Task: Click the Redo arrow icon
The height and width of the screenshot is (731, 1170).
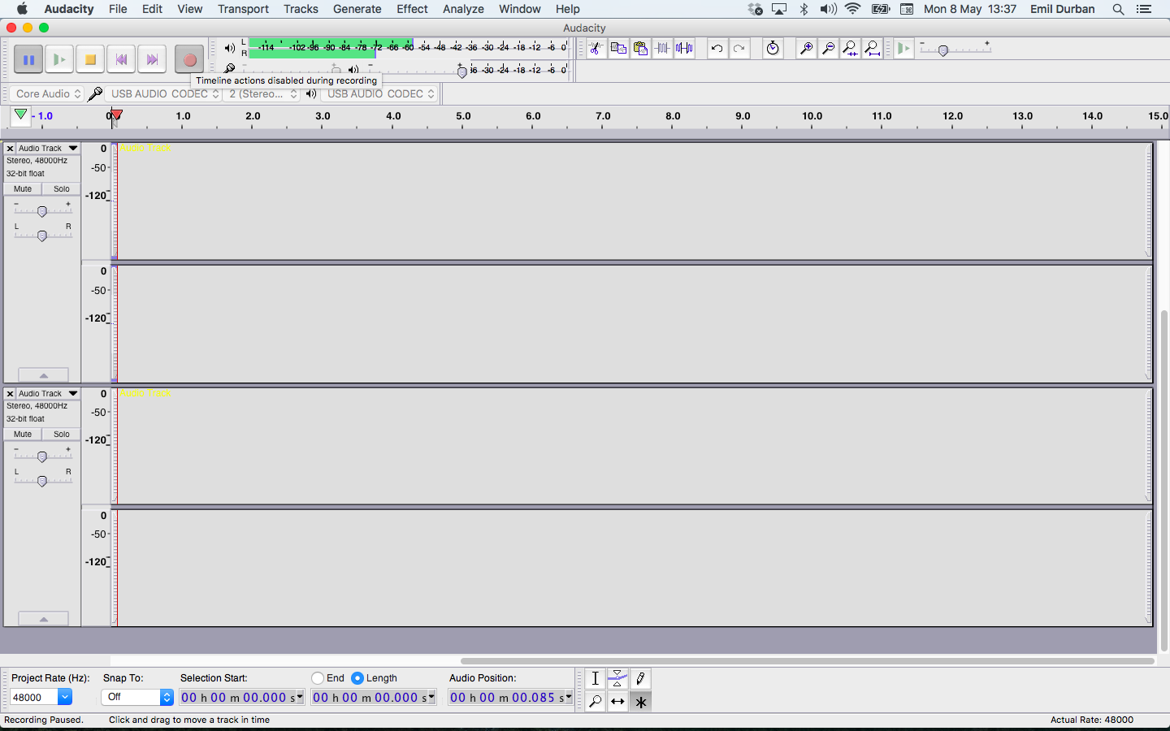Action: 739,48
